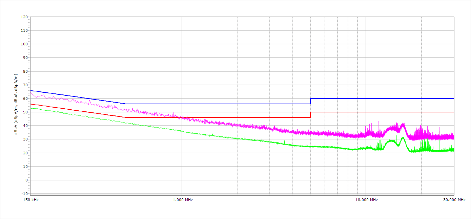This screenshot has height=219, width=471.
Task: Select the blue limit line's vertical step
Action: coord(310,101)
